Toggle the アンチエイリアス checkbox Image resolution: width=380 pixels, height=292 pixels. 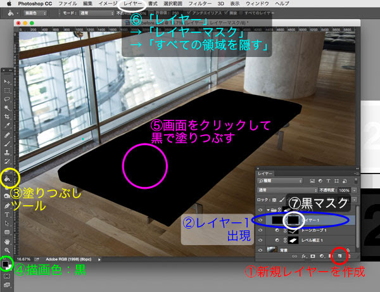click(189, 13)
